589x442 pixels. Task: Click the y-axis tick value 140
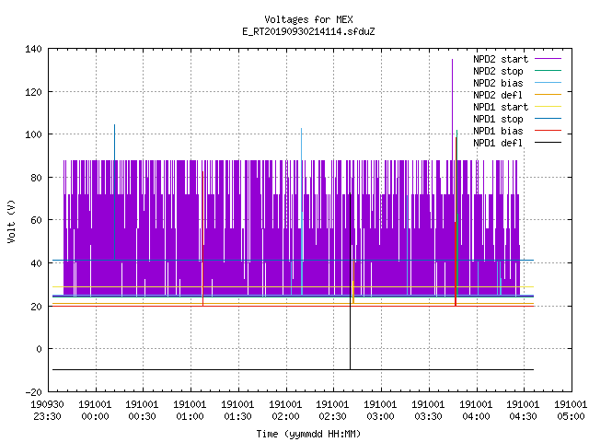(33, 49)
